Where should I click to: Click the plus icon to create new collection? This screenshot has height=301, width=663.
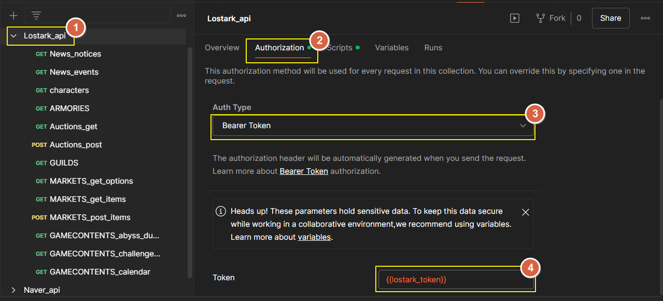pos(13,16)
